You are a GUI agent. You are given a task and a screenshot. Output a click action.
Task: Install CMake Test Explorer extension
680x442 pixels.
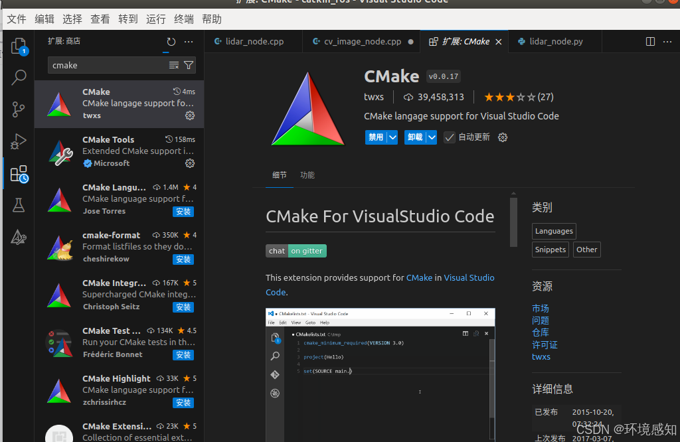pos(183,355)
